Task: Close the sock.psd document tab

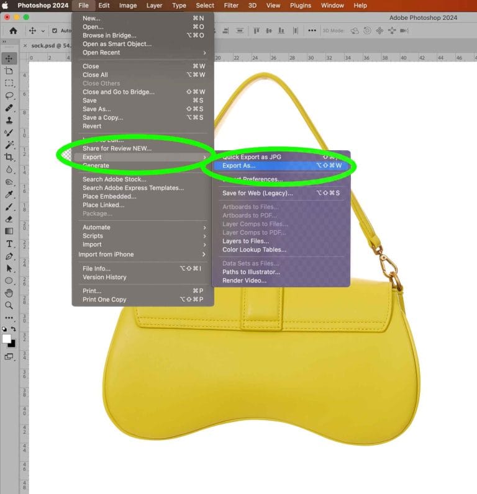Action: (25, 45)
